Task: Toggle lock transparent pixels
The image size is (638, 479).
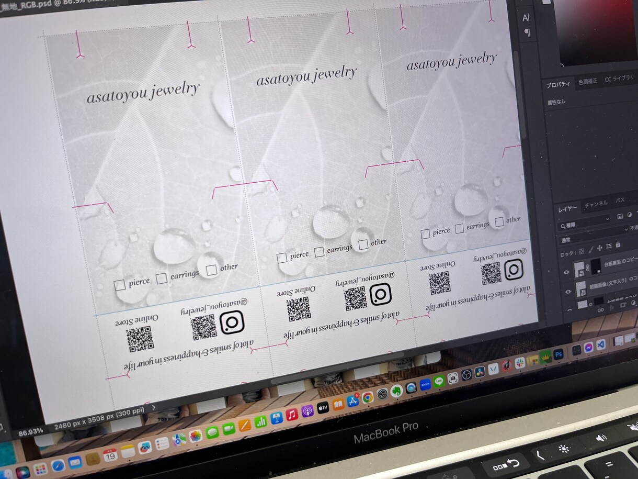Action: point(581,251)
